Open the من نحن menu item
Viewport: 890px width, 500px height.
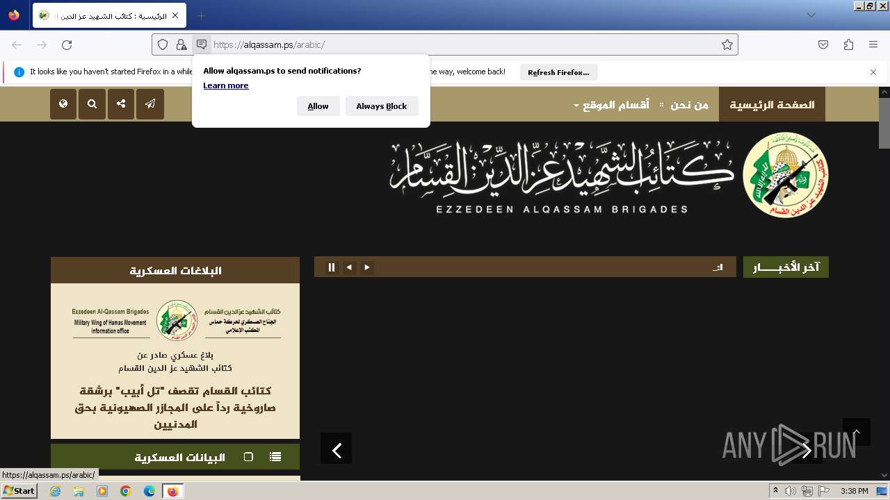pos(689,105)
